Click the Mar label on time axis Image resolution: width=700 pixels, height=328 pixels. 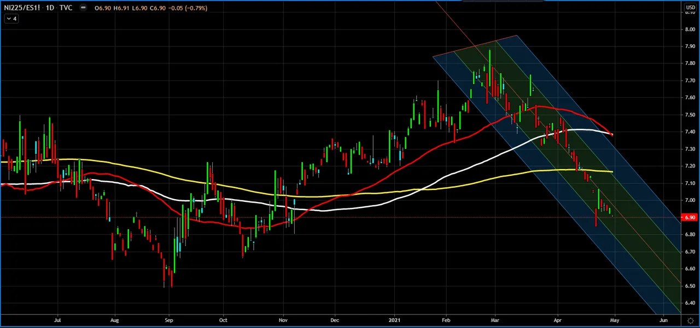(495, 321)
